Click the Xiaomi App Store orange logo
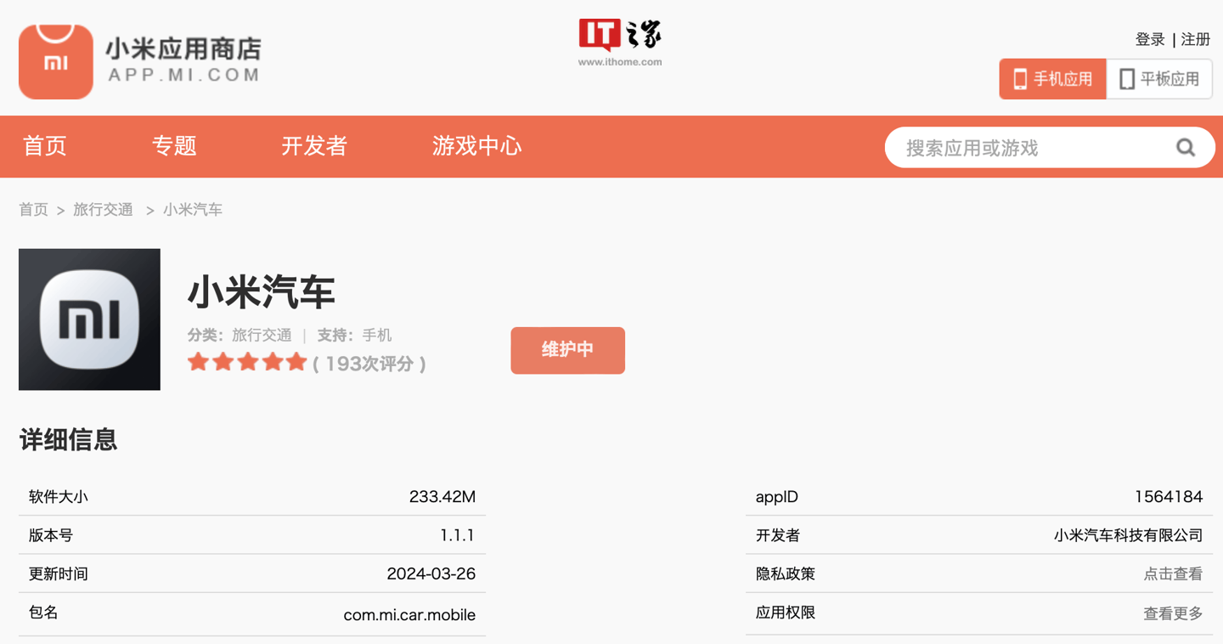1223x644 pixels. point(56,62)
